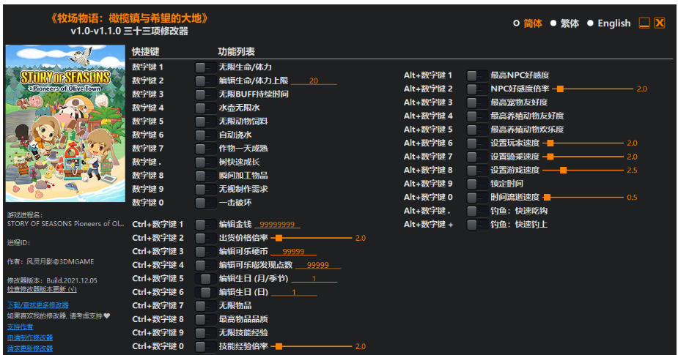Toggle 锁定时间 switch

pos(476,184)
